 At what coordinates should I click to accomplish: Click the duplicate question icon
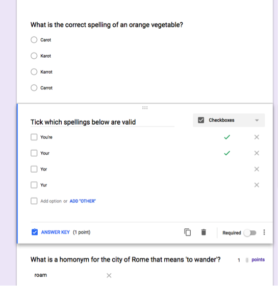(188, 232)
